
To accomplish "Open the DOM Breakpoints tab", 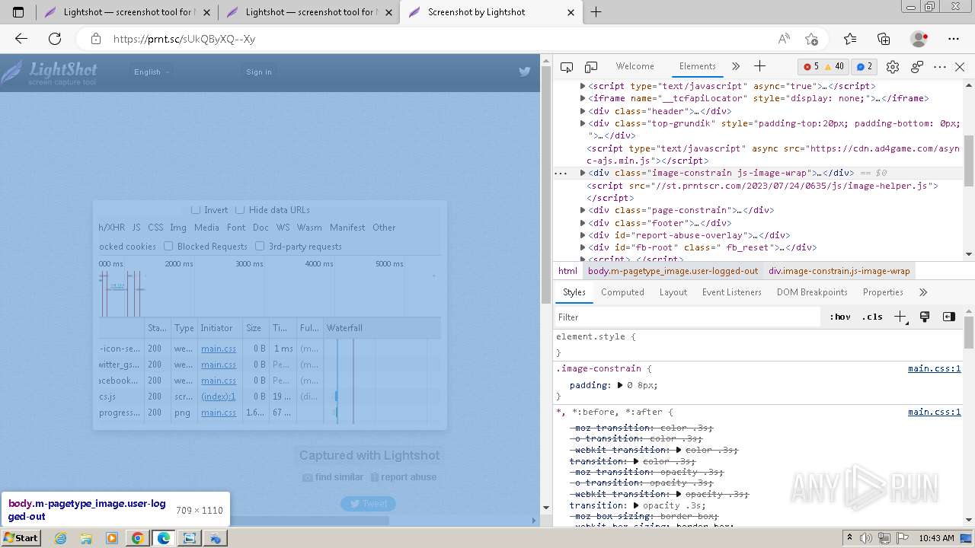I will tap(812, 292).
